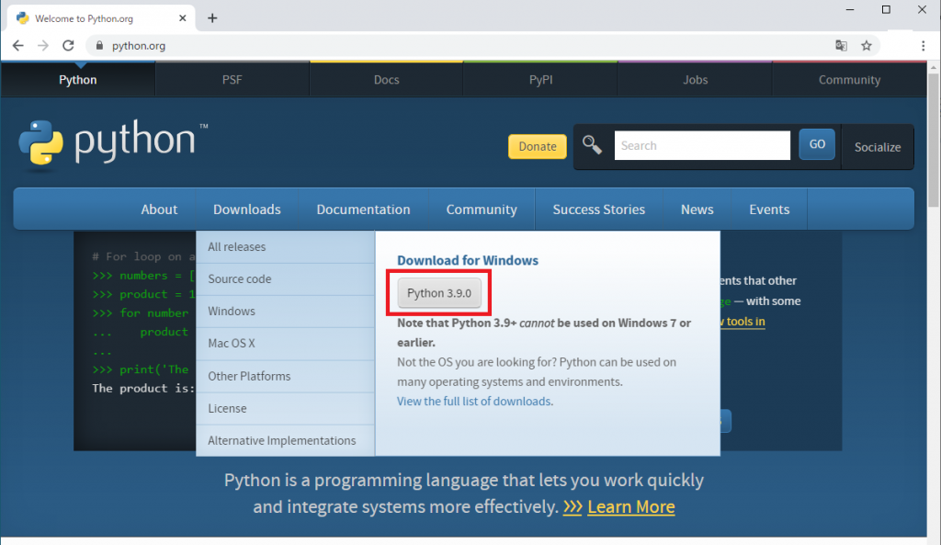
Task: Select Mac OS X in Downloads submenu
Action: pyautogui.click(x=286, y=344)
